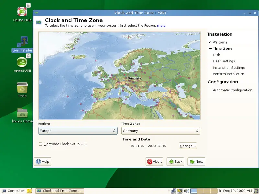
Task: Click the Computer menu in the panel
Action: point(13,191)
